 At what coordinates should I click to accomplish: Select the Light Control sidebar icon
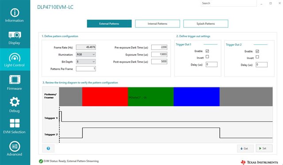15,60
